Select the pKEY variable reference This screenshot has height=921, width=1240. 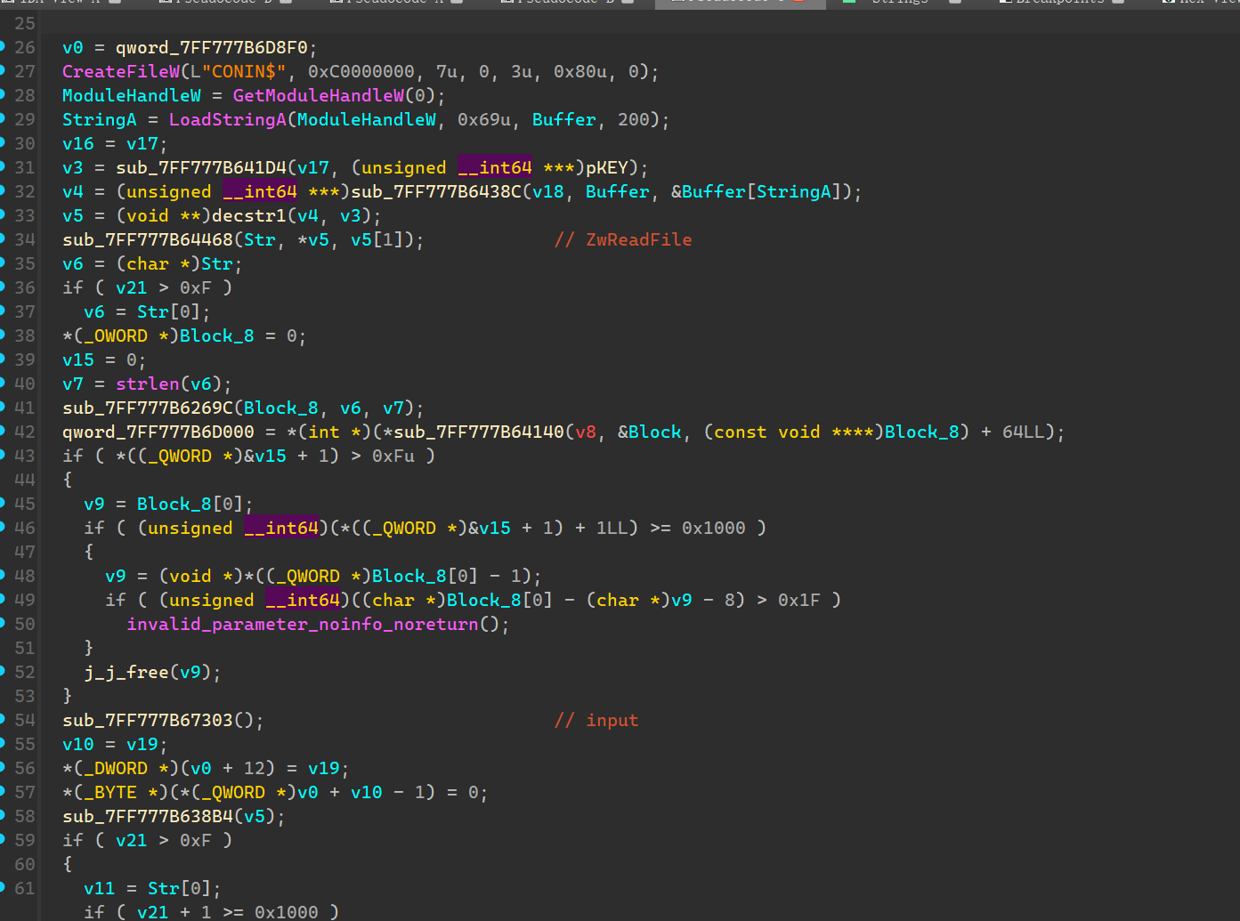(x=606, y=168)
